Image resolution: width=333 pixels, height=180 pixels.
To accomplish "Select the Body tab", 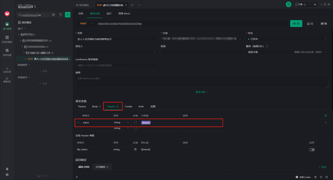I will (96, 106).
